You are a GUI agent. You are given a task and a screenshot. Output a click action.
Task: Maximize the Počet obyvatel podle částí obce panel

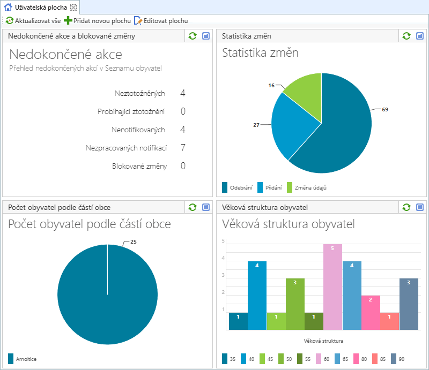[206, 207]
